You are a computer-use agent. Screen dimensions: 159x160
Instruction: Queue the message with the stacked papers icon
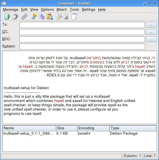(15, 17)
